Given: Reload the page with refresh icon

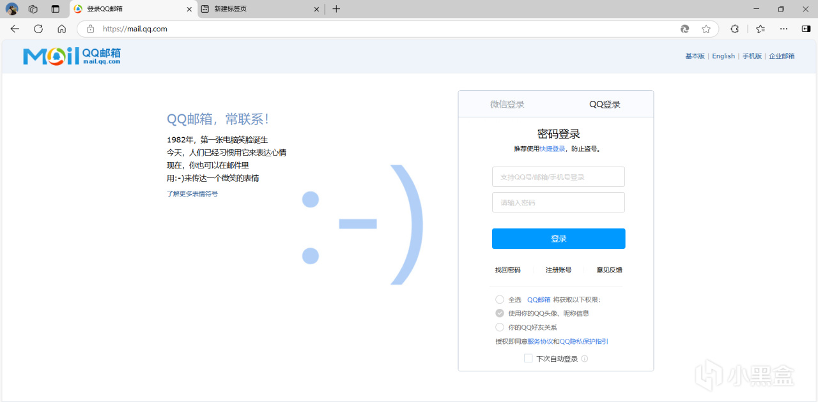Looking at the screenshot, I should 38,29.
